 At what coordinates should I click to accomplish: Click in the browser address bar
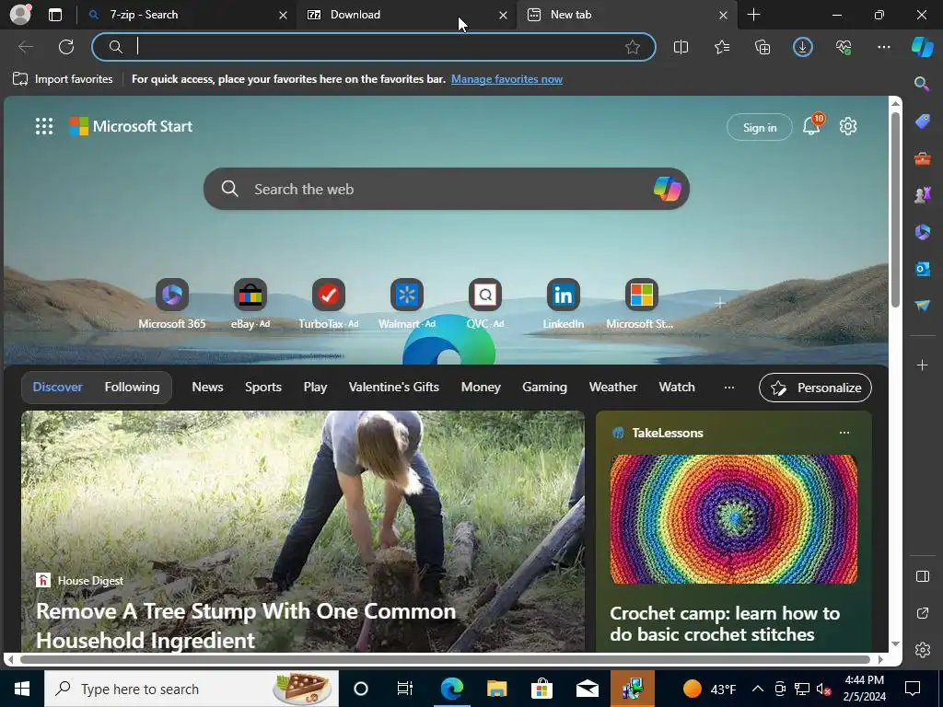click(373, 47)
